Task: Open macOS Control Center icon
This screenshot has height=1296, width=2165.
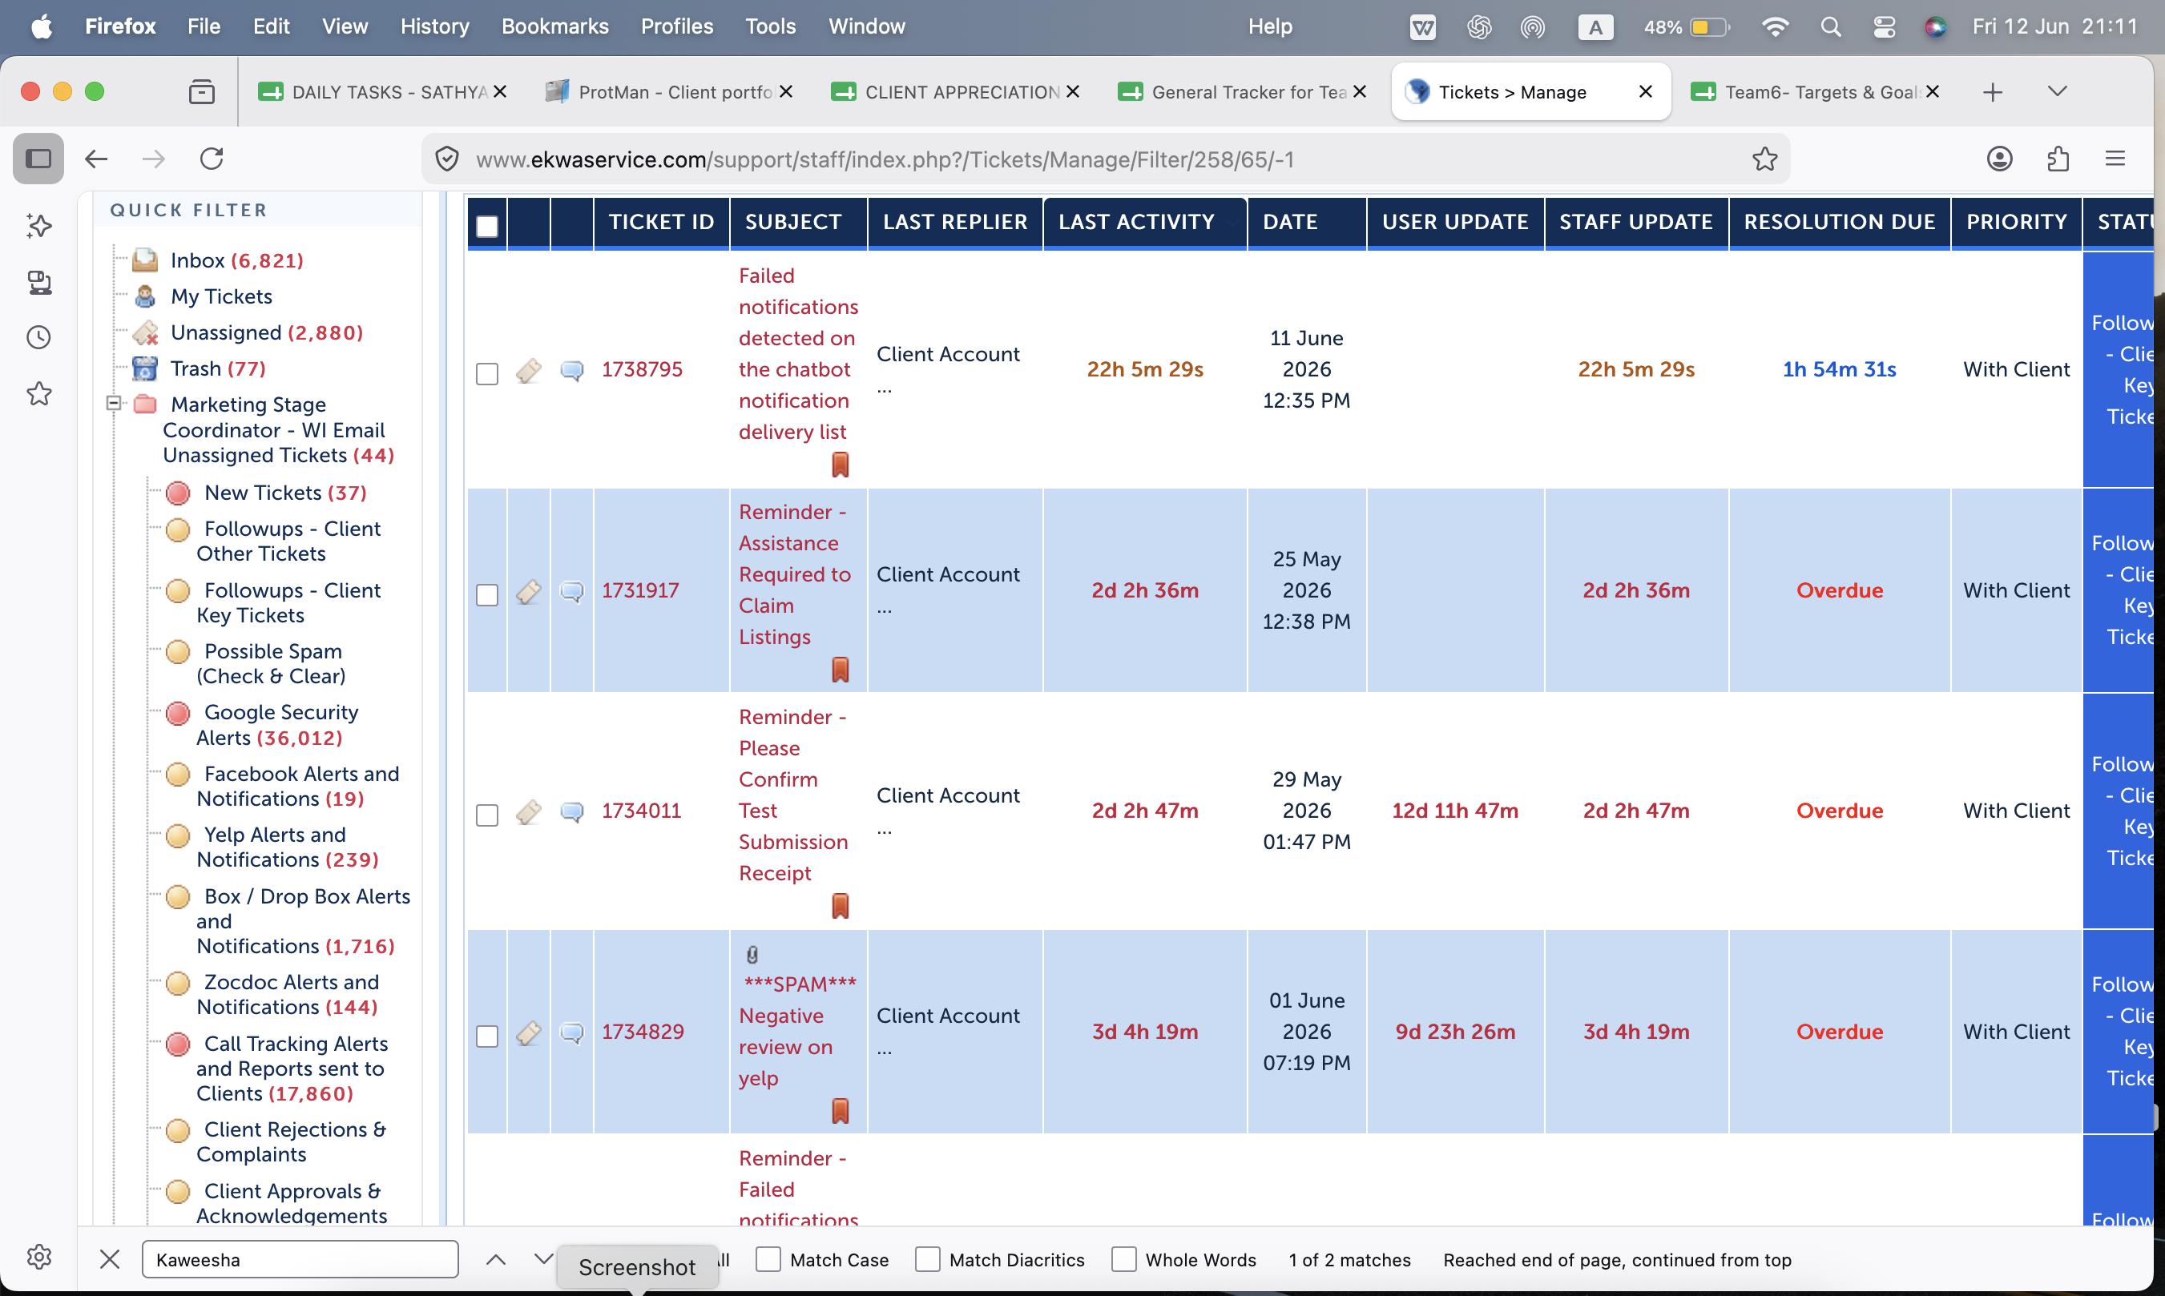Action: 1884,27
